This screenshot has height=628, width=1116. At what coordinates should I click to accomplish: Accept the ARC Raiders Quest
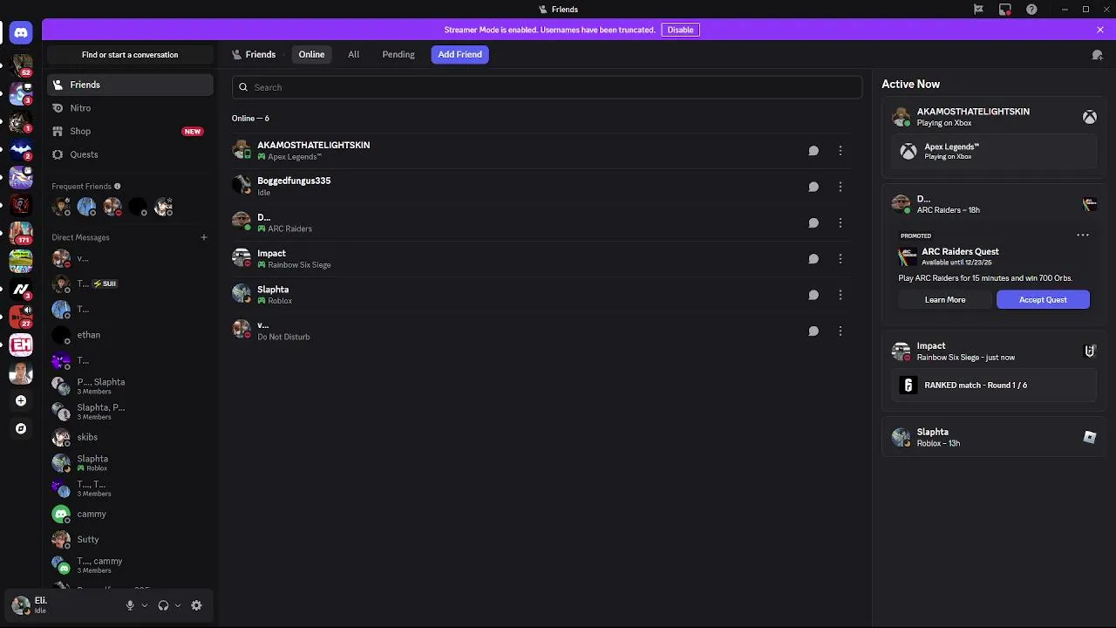pyautogui.click(x=1043, y=299)
